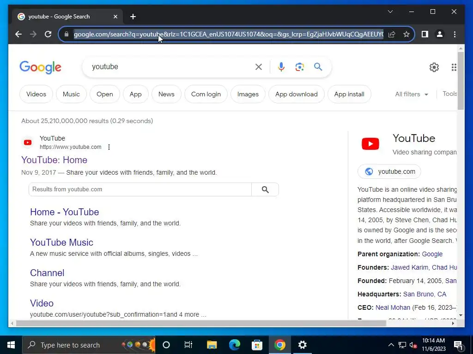473x354 pixels.
Task: Open the 'YouTube: Home' result link
Action: [55, 160]
